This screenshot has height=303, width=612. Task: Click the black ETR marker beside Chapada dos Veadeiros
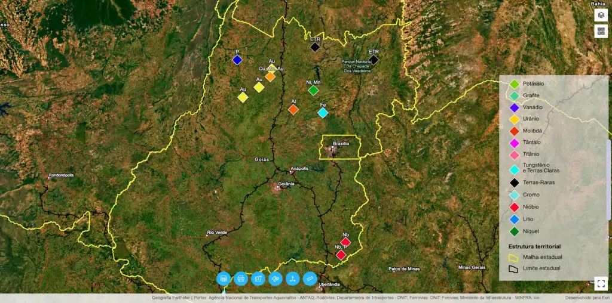coord(374,60)
